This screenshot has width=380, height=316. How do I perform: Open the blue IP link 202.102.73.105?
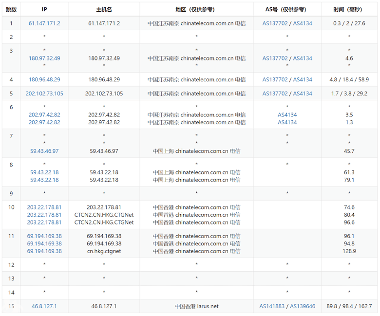pyautogui.click(x=44, y=93)
